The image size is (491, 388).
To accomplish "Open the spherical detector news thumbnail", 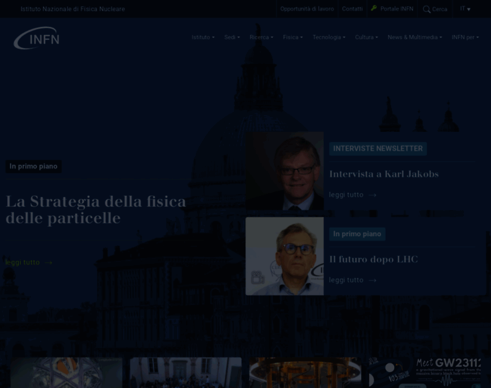I will pos(67,372).
